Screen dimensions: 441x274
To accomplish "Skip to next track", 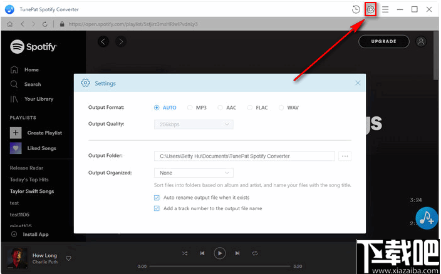I will click(237, 253).
